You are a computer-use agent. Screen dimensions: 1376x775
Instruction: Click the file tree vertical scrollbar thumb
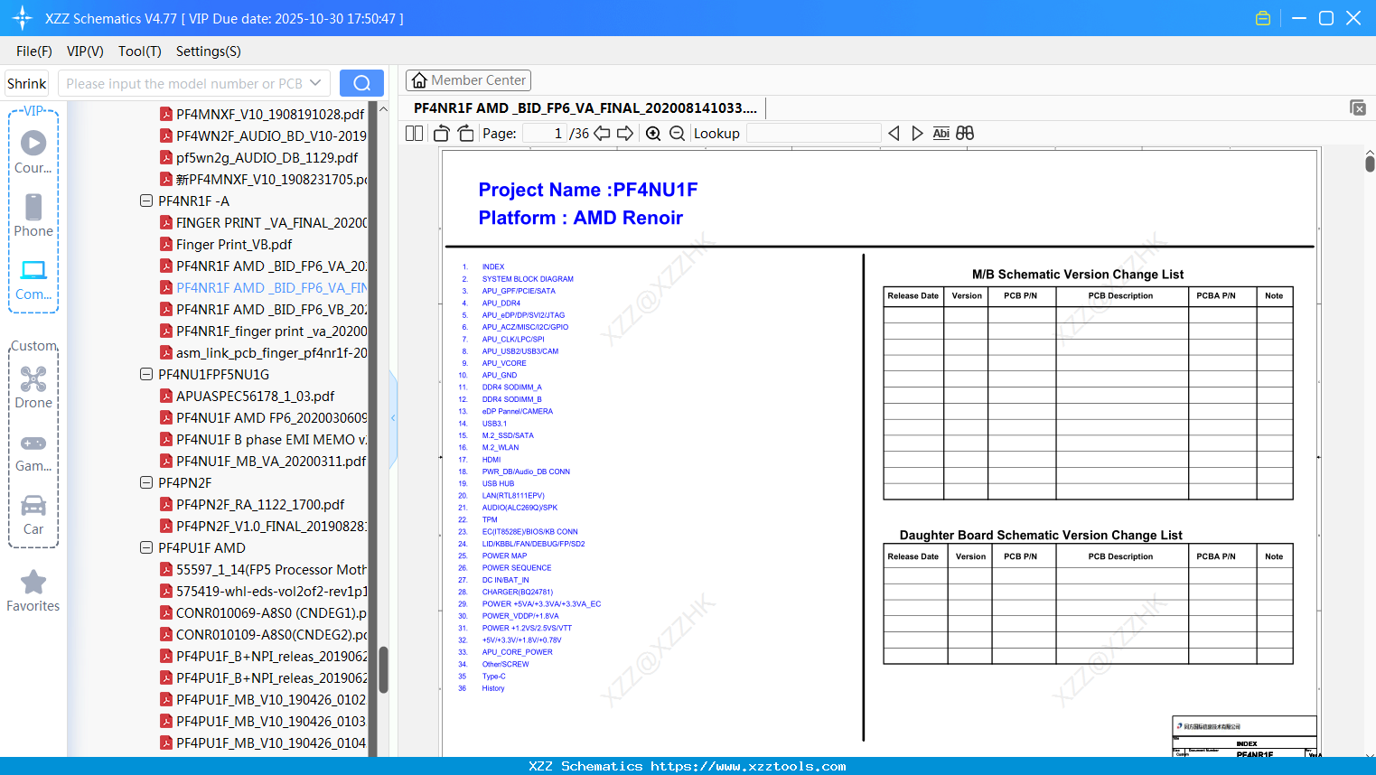(383, 669)
